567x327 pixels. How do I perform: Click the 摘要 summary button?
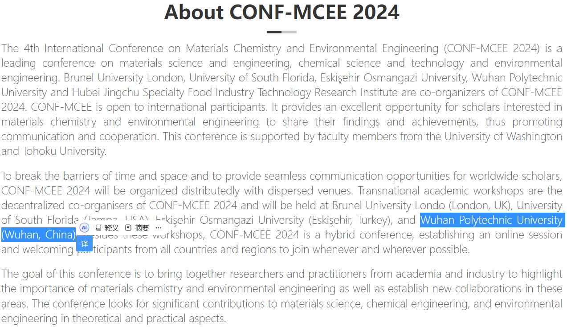point(138,228)
